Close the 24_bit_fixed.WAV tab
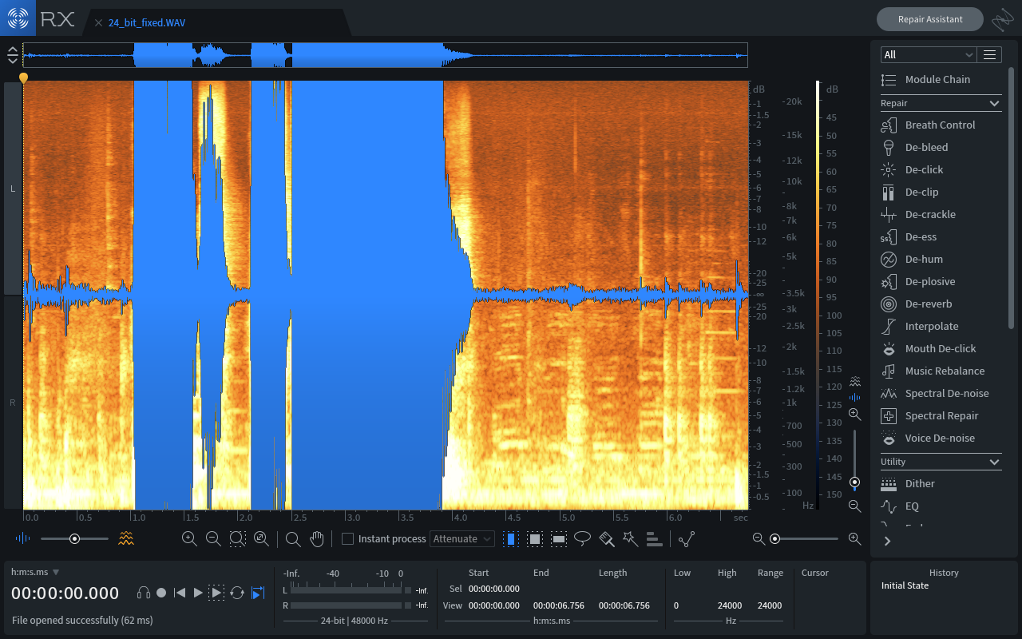 coord(99,23)
